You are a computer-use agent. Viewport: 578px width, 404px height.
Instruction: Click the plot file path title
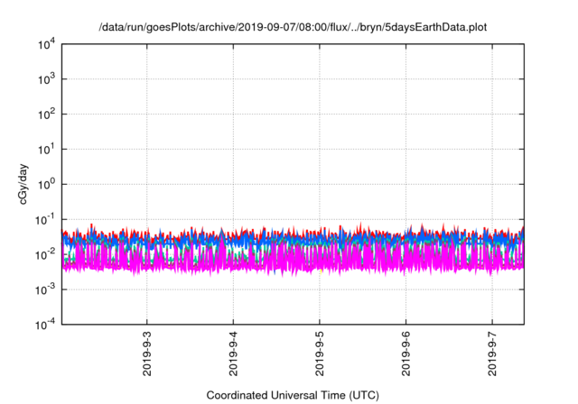tap(293, 27)
